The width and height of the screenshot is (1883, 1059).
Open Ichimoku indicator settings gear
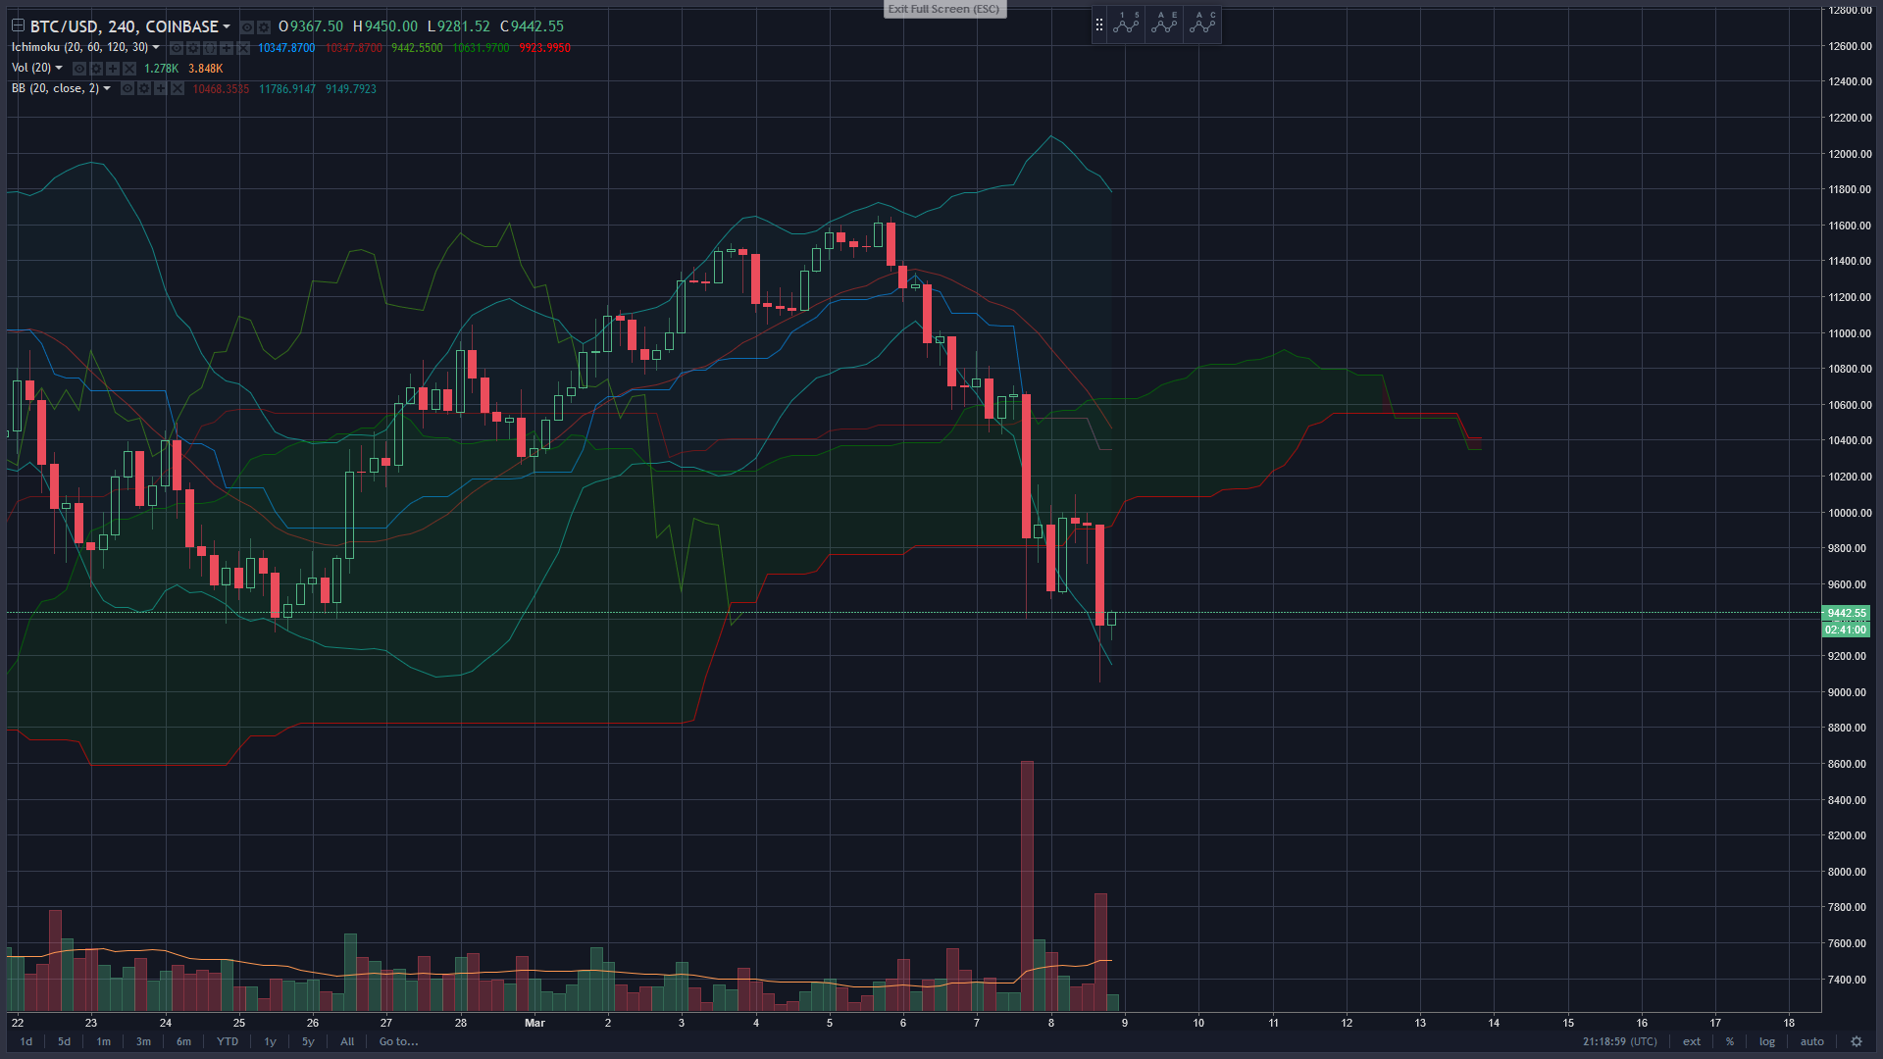point(193,48)
